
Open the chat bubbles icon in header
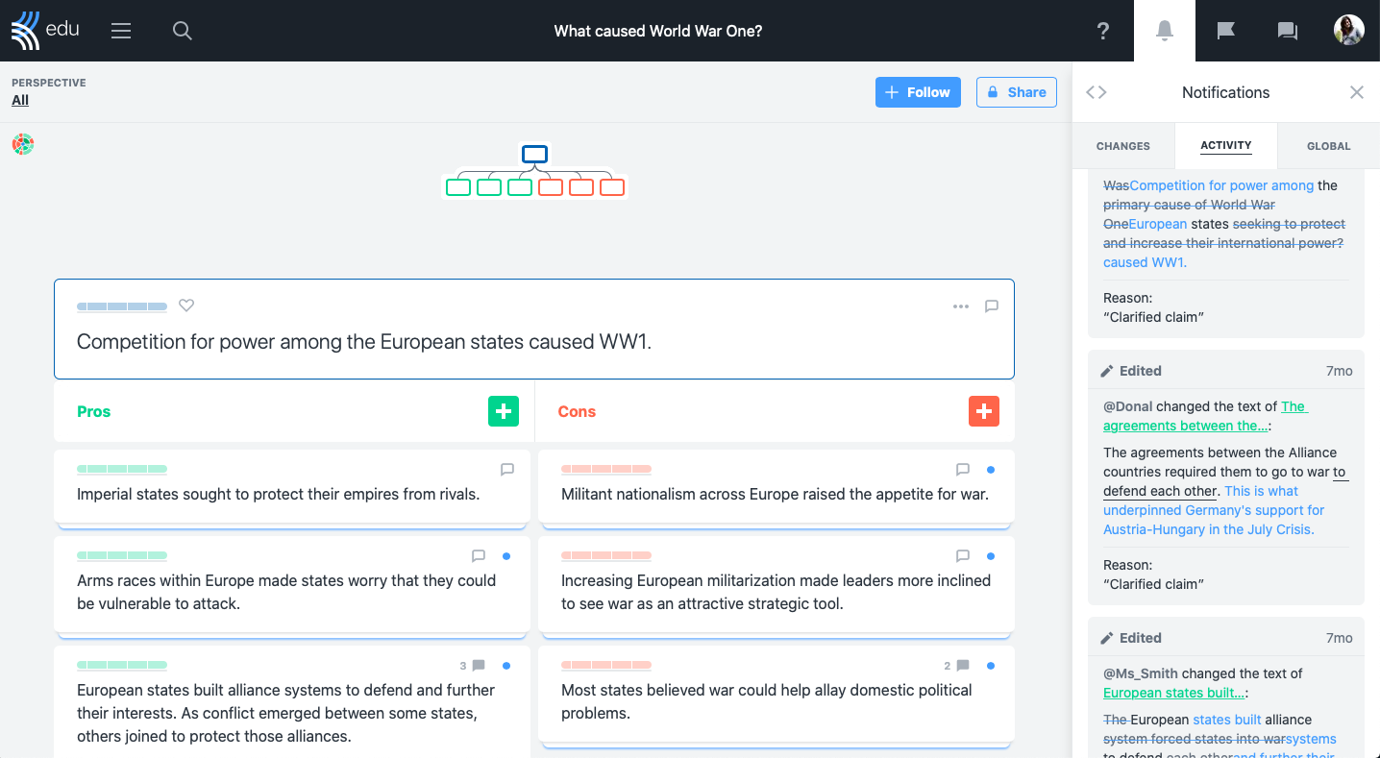coord(1288,31)
